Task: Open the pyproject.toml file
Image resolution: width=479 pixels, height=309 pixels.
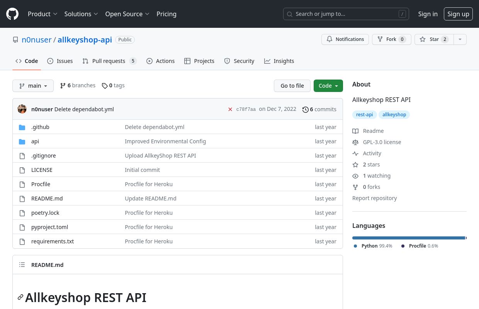Action: click(49, 227)
